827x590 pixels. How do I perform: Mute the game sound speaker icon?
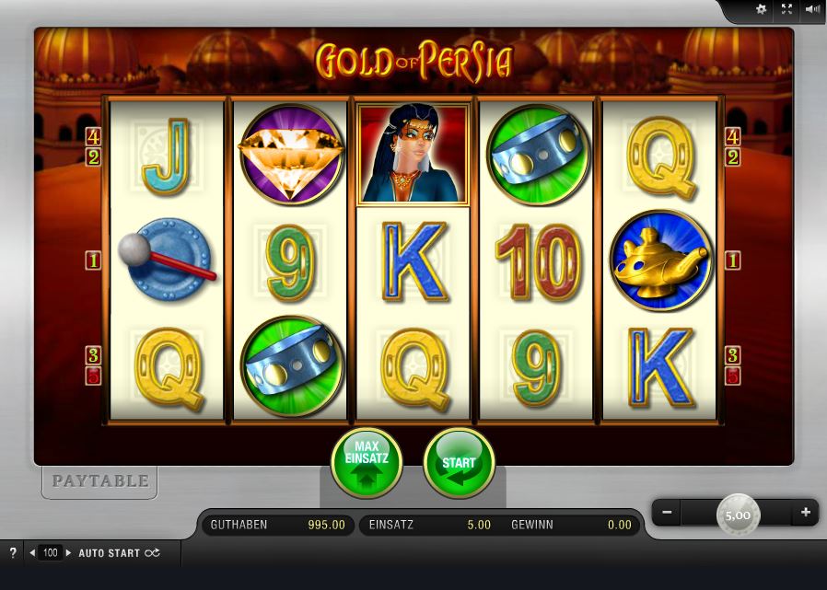(812, 9)
